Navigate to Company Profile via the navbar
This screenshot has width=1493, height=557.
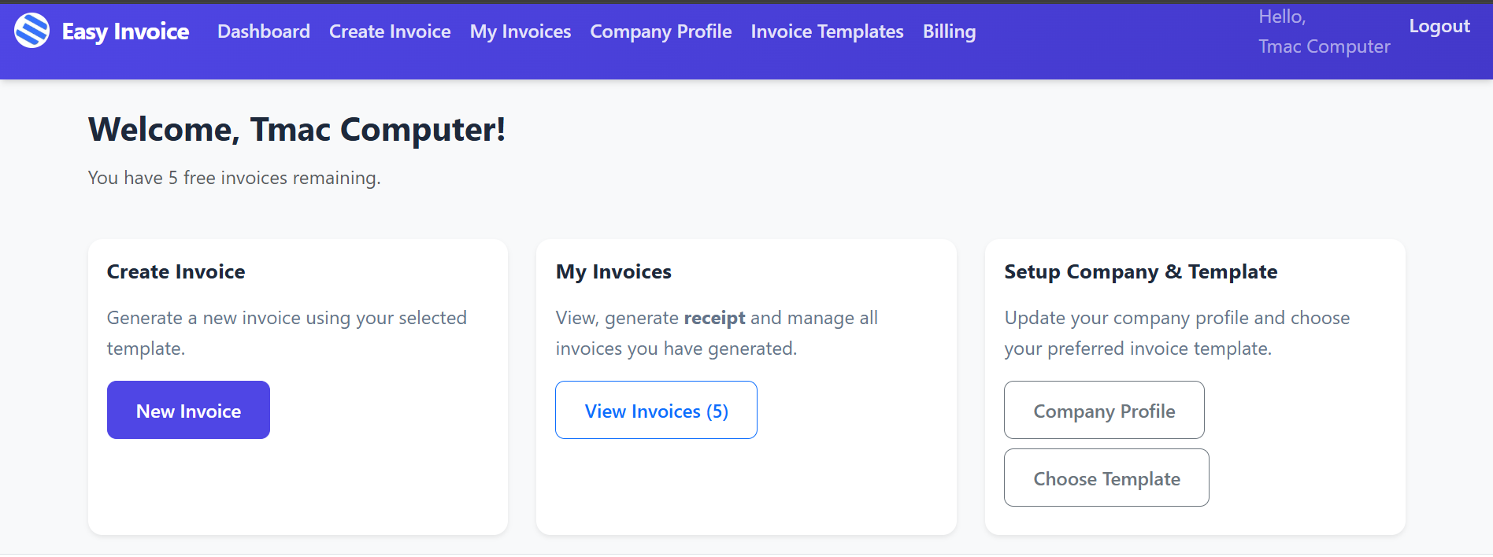661,31
